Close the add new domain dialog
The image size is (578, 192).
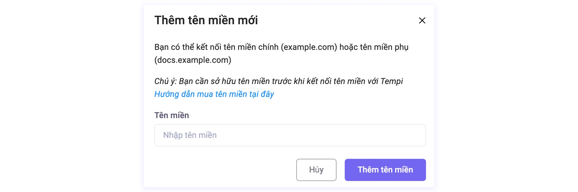pyautogui.click(x=422, y=20)
